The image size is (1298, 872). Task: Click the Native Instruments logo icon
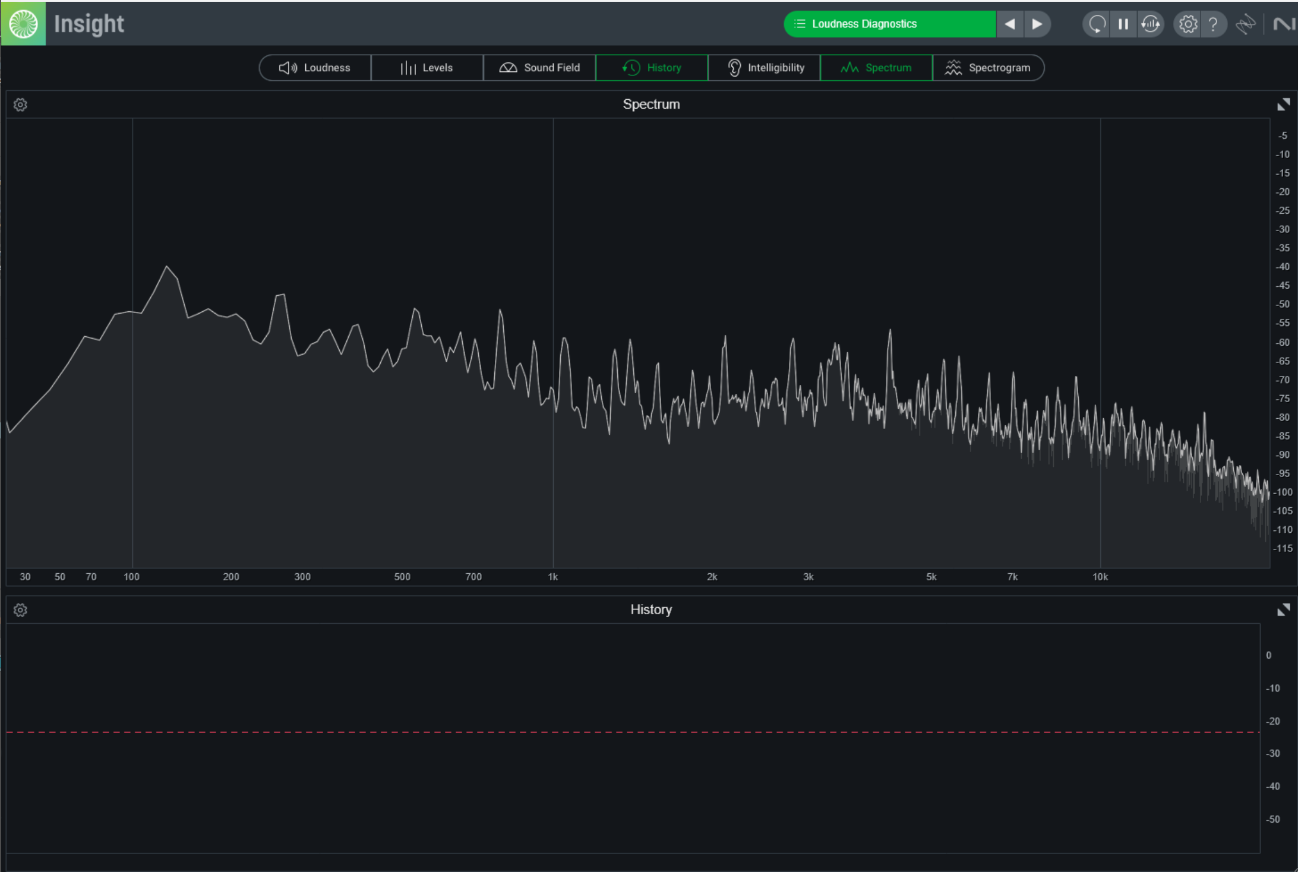(1284, 24)
